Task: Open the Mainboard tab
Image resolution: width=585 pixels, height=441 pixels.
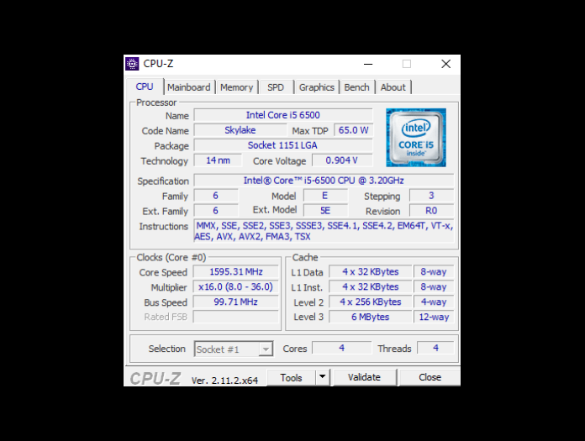Action: tap(189, 87)
